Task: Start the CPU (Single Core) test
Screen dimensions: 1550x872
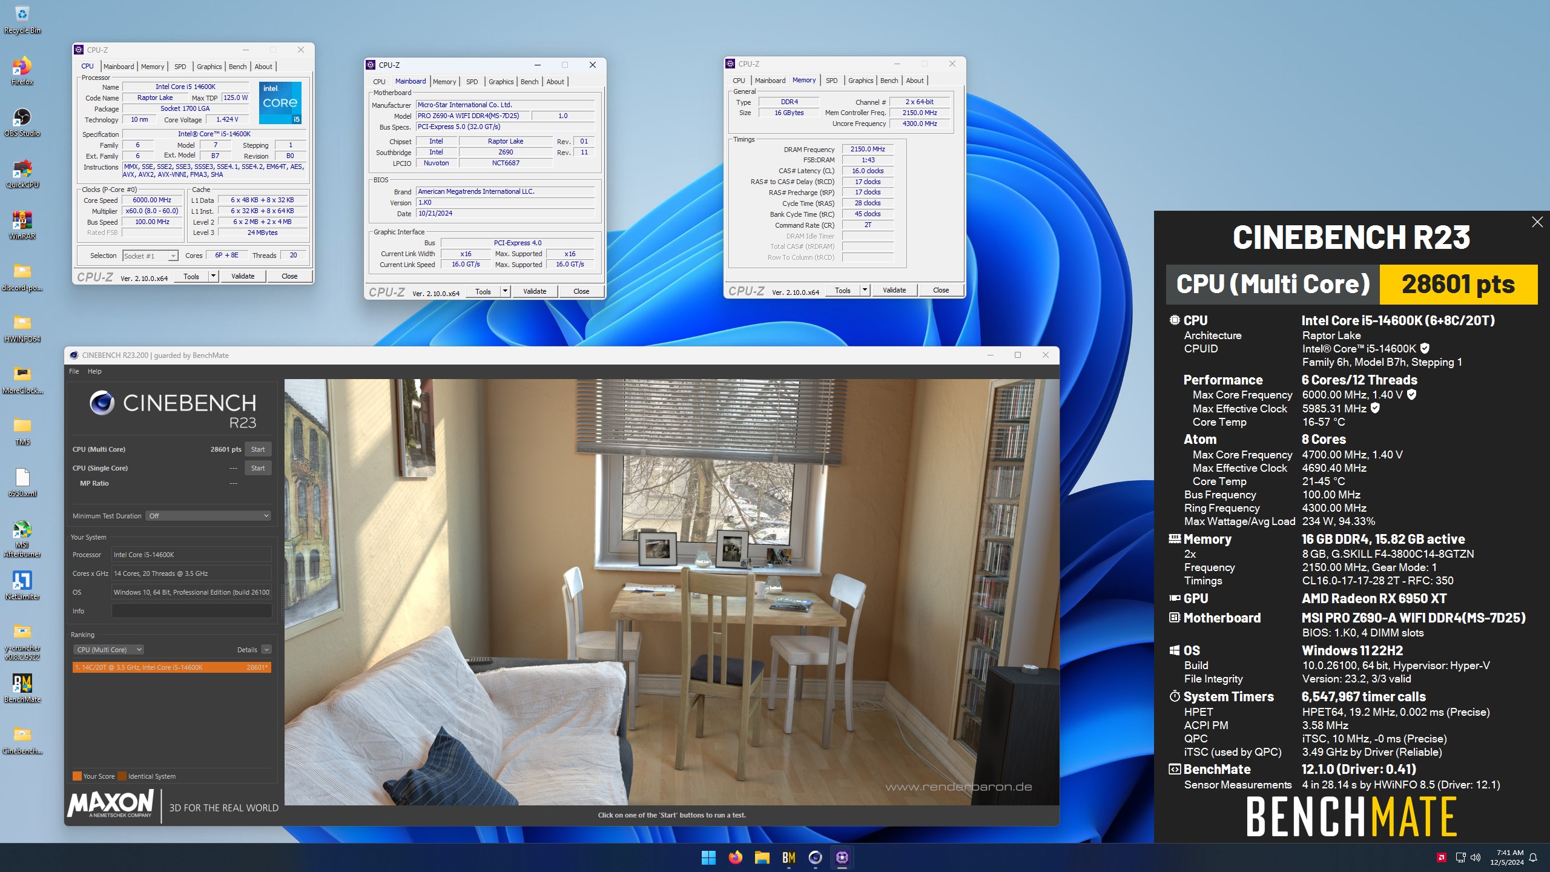Action: (x=258, y=468)
